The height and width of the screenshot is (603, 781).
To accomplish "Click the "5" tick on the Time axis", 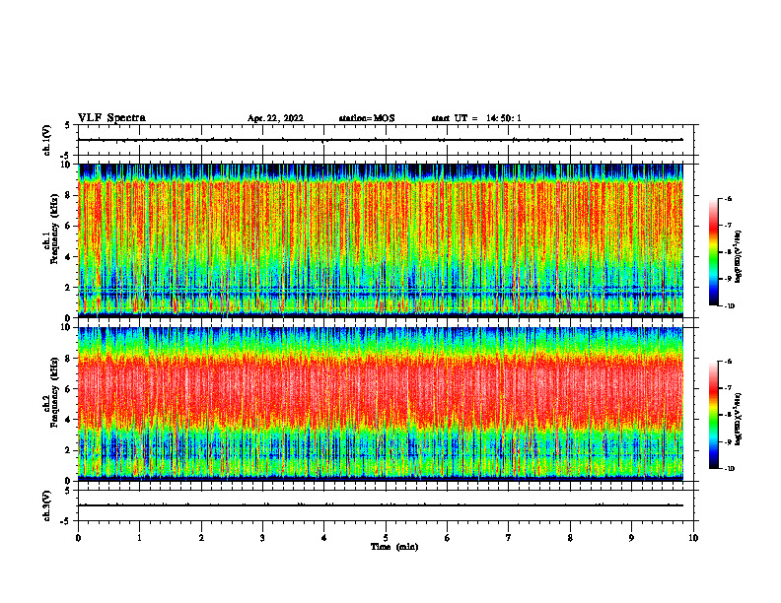I will point(386,538).
